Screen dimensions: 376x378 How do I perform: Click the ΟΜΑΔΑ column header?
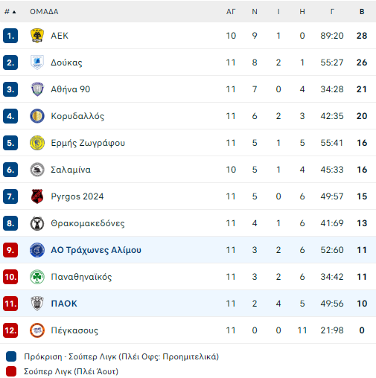pyautogui.click(x=44, y=12)
